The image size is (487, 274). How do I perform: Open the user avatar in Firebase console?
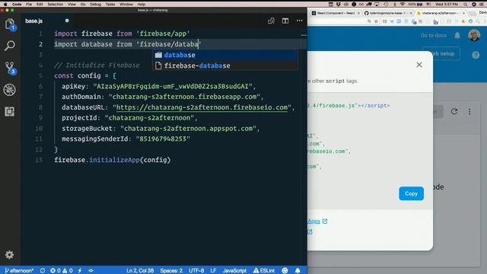pos(474,36)
